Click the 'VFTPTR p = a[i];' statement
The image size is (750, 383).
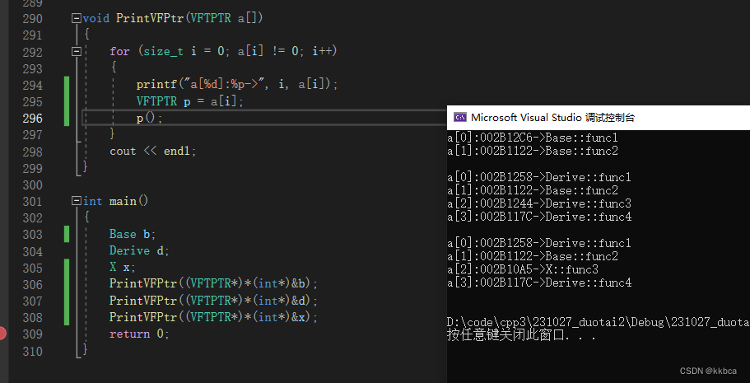click(x=190, y=101)
